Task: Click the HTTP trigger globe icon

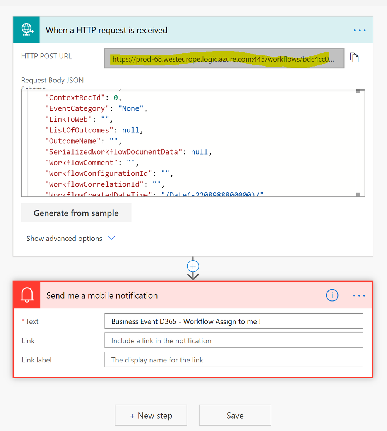Action: 26,30
